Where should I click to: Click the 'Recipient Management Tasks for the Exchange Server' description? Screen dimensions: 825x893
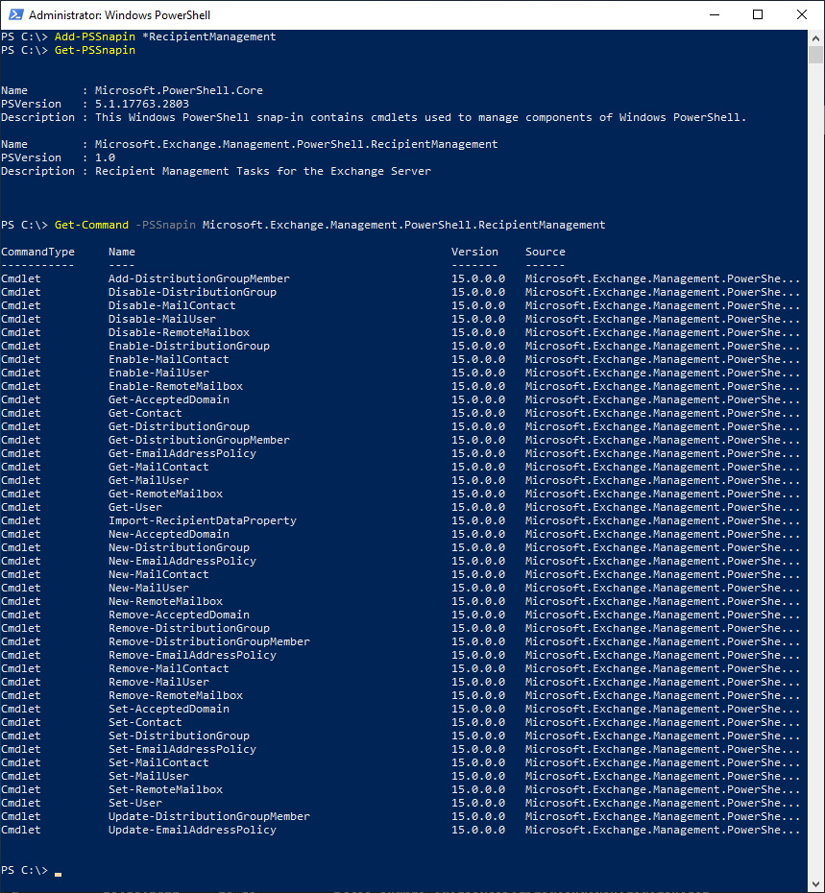tap(262, 172)
